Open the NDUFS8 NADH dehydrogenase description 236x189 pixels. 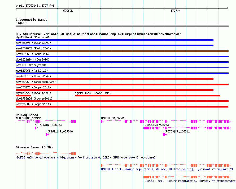pos(85,157)
